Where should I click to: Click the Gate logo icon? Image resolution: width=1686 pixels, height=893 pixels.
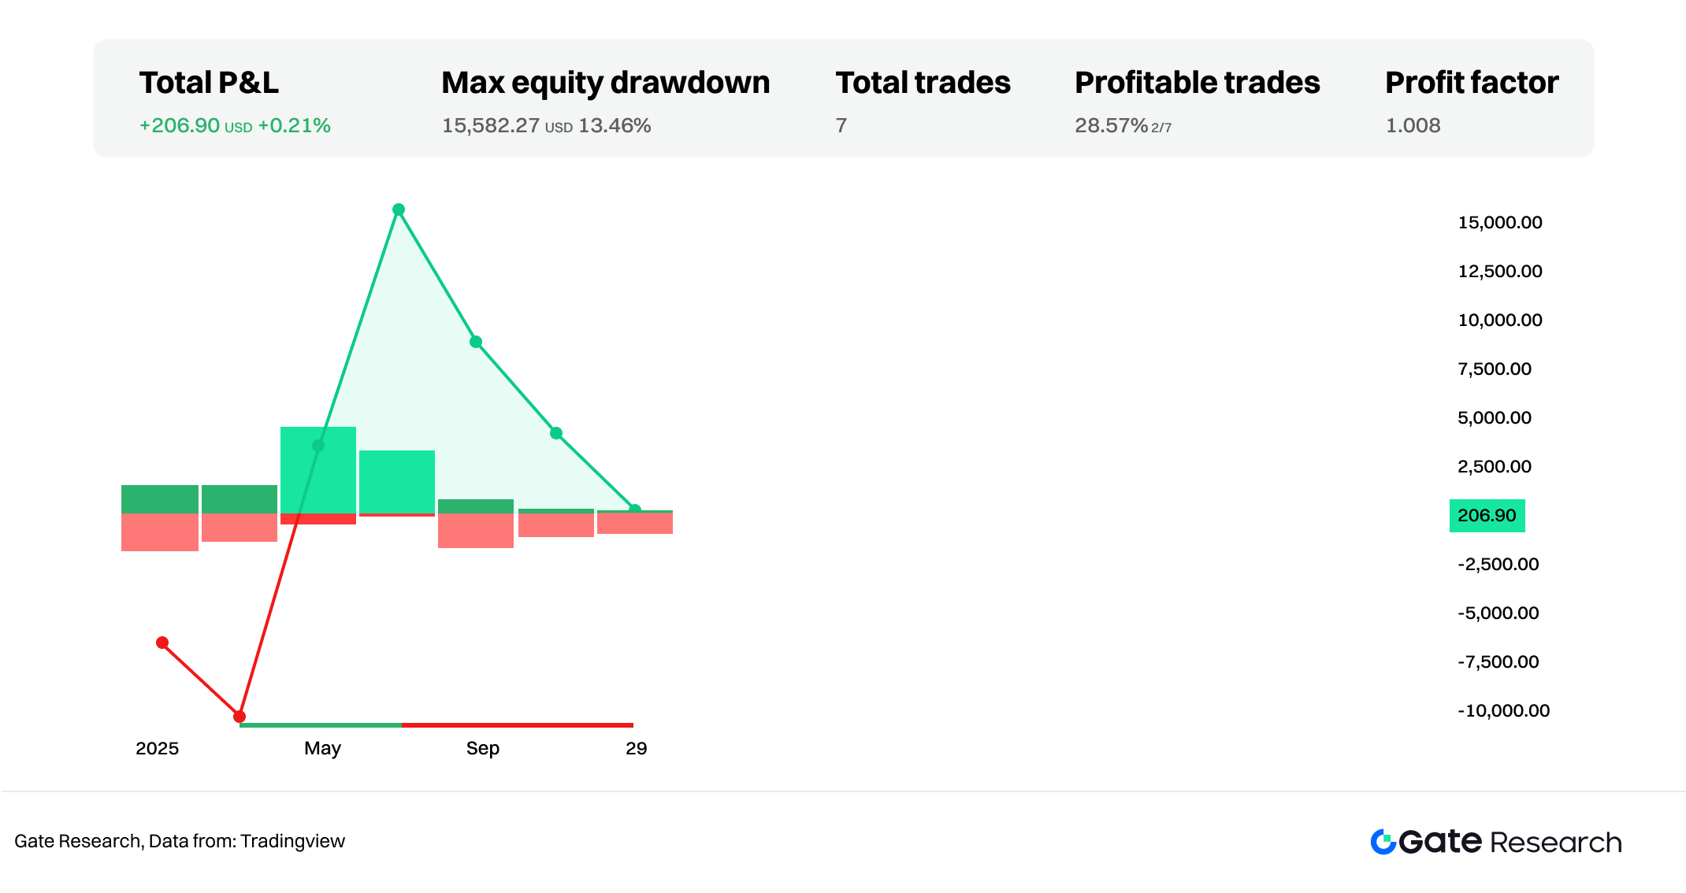pyautogui.click(x=1383, y=841)
